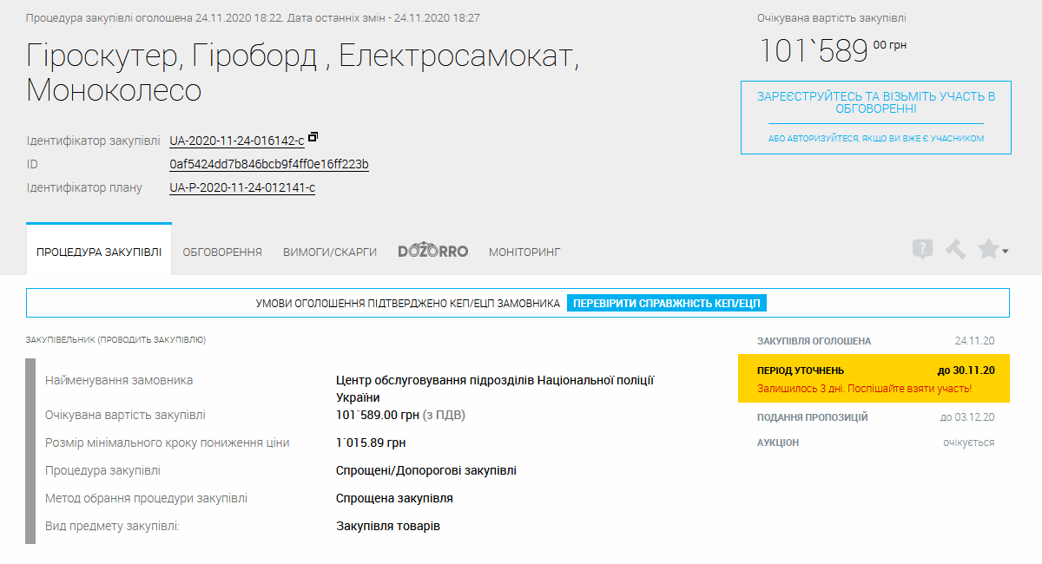Click the ПРОЦЕДУРА ЗАКУПІВЛІ tab

point(98,250)
